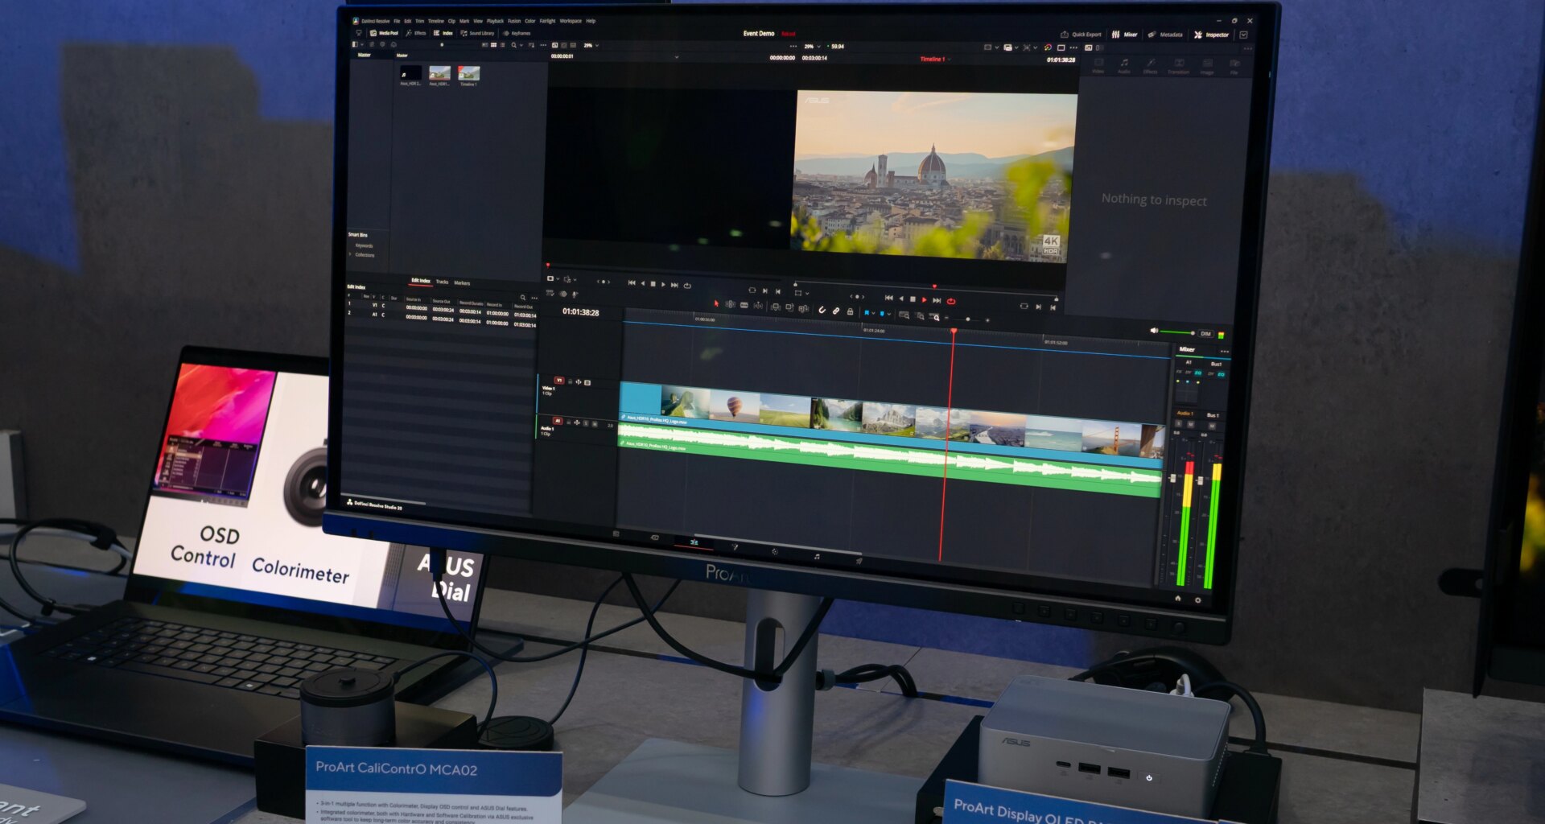This screenshot has width=1545, height=824.
Task: Open the Color page icon
Action: [775, 551]
